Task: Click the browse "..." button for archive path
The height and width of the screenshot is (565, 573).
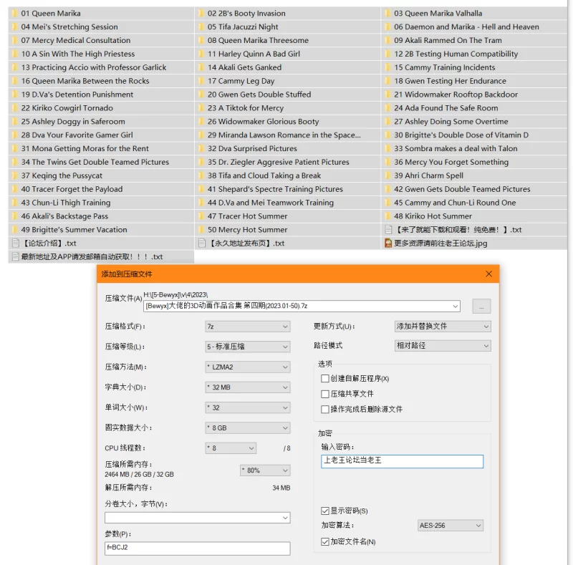Action: click(481, 306)
